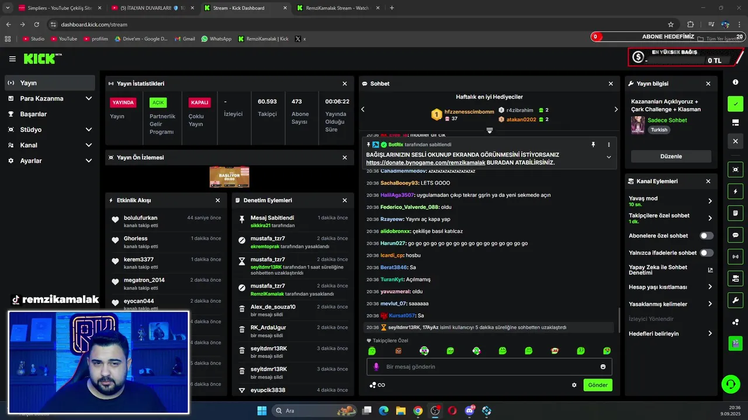Click the lightning bolt icon in right rail
Screen dimensions: 748x420
click(x=736, y=191)
